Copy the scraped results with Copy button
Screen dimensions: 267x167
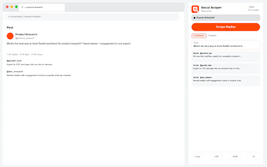tap(198, 156)
